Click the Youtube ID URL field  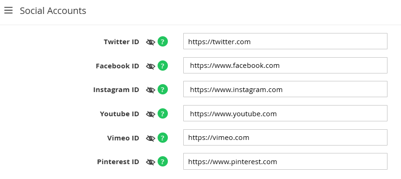(285, 113)
